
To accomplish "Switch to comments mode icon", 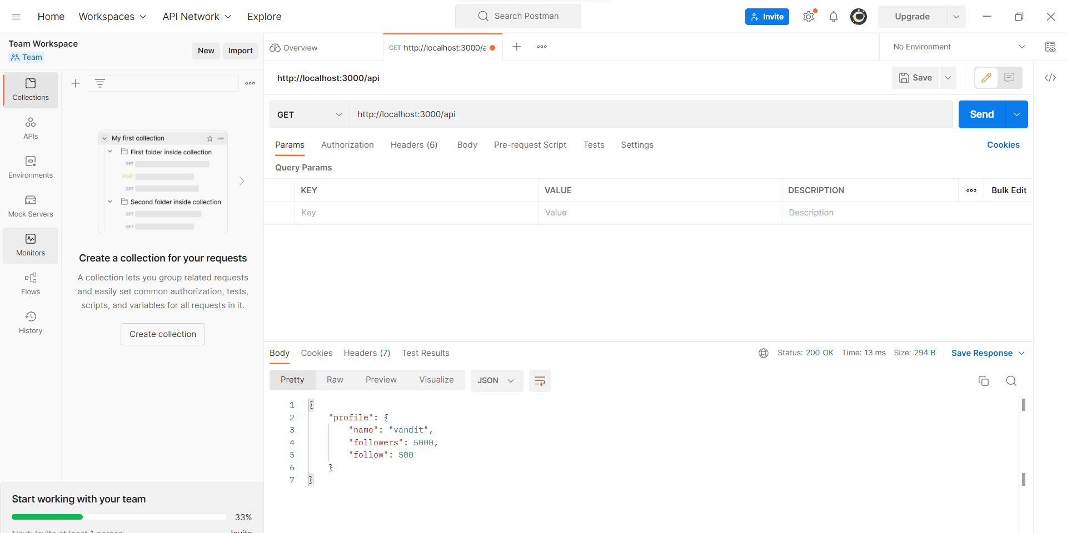I will coord(1010,78).
